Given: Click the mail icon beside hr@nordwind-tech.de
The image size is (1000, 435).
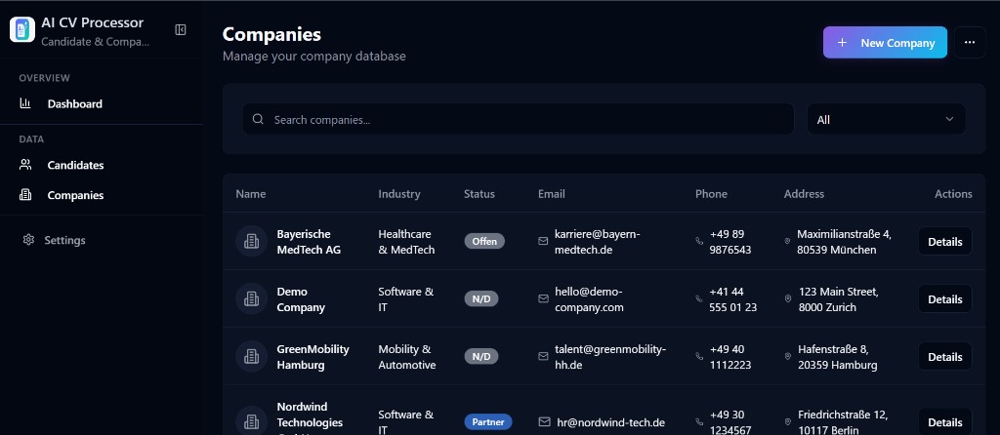Looking at the screenshot, I should point(545,421).
